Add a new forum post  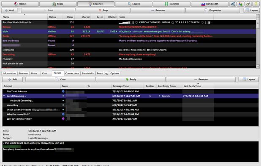coord(13,79)
